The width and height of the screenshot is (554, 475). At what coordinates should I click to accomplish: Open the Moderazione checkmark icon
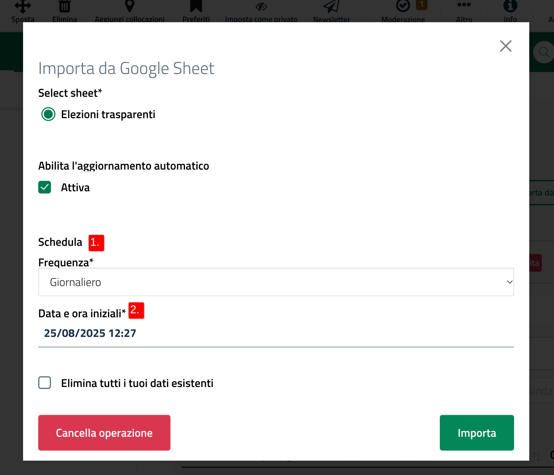(x=403, y=6)
